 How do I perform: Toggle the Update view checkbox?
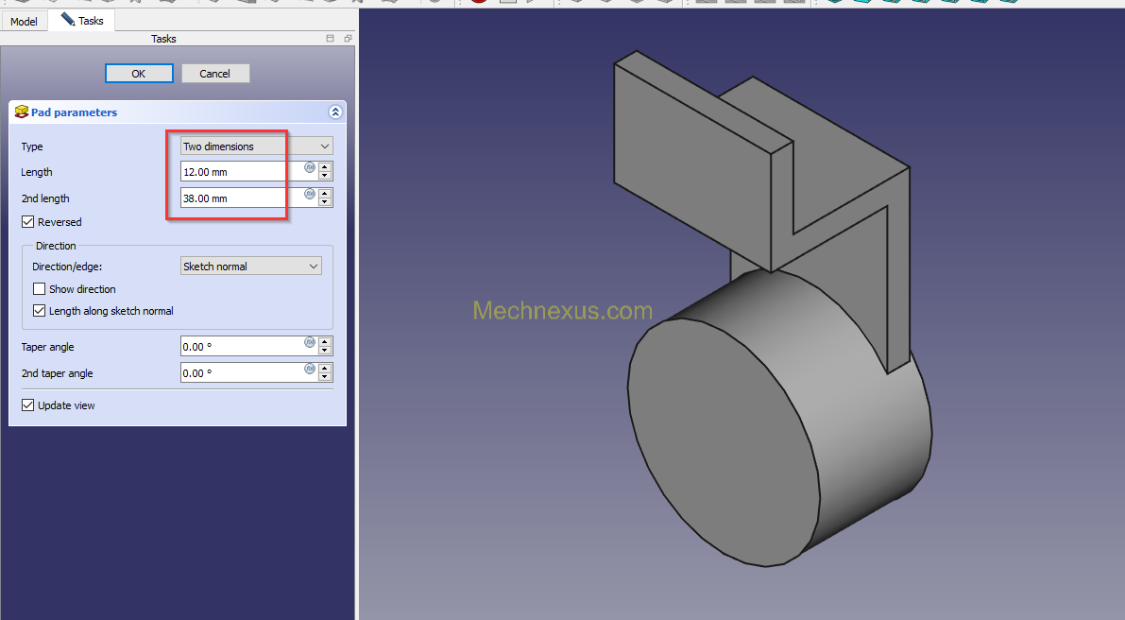pos(28,405)
